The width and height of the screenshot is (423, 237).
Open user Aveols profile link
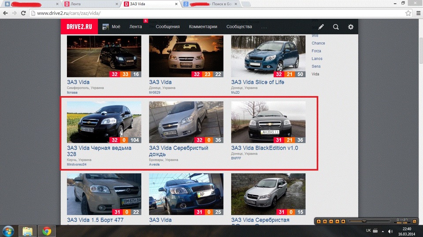point(154,164)
